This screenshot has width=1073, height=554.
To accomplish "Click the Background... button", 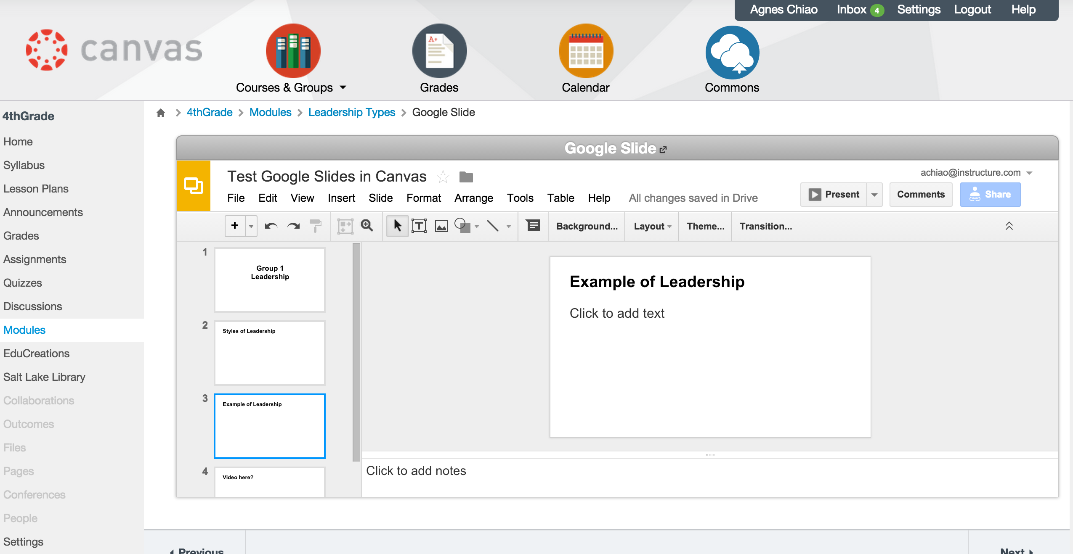I will tap(587, 226).
